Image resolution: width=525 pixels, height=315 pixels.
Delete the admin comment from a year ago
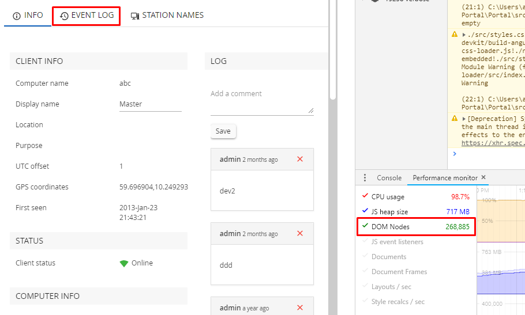tap(300, 308)
